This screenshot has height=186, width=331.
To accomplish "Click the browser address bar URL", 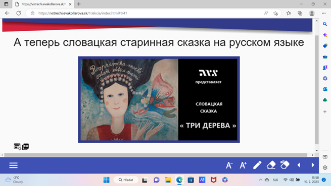I will [x=82, y=13].
